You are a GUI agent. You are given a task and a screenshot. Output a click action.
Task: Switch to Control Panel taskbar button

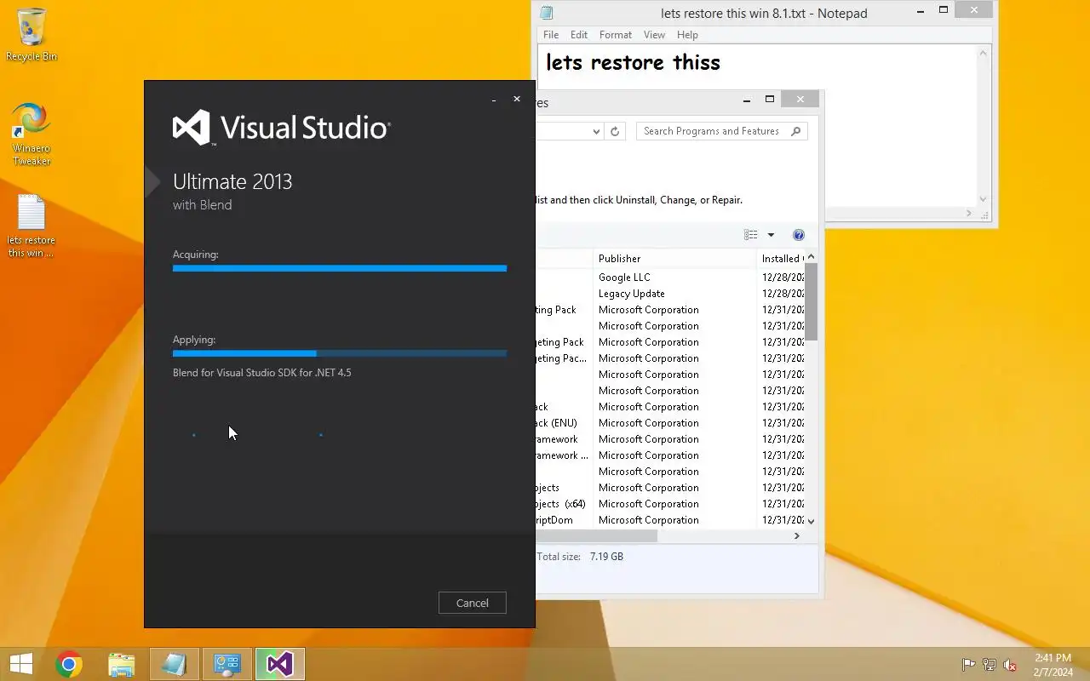tap(227, 664)
